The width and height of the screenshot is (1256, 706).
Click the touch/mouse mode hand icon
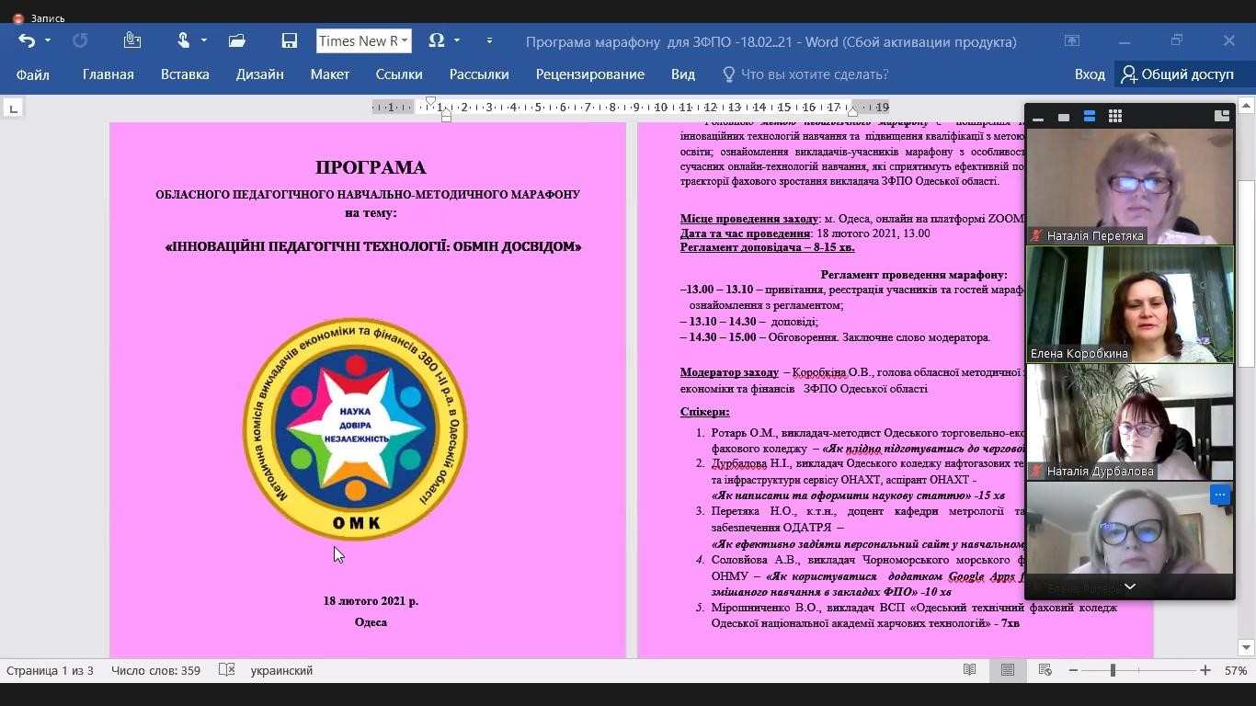pyautogui.click(x=183, y=40)
